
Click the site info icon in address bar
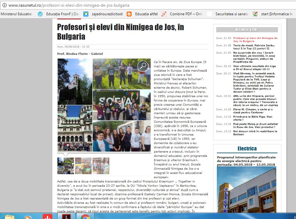4,5
